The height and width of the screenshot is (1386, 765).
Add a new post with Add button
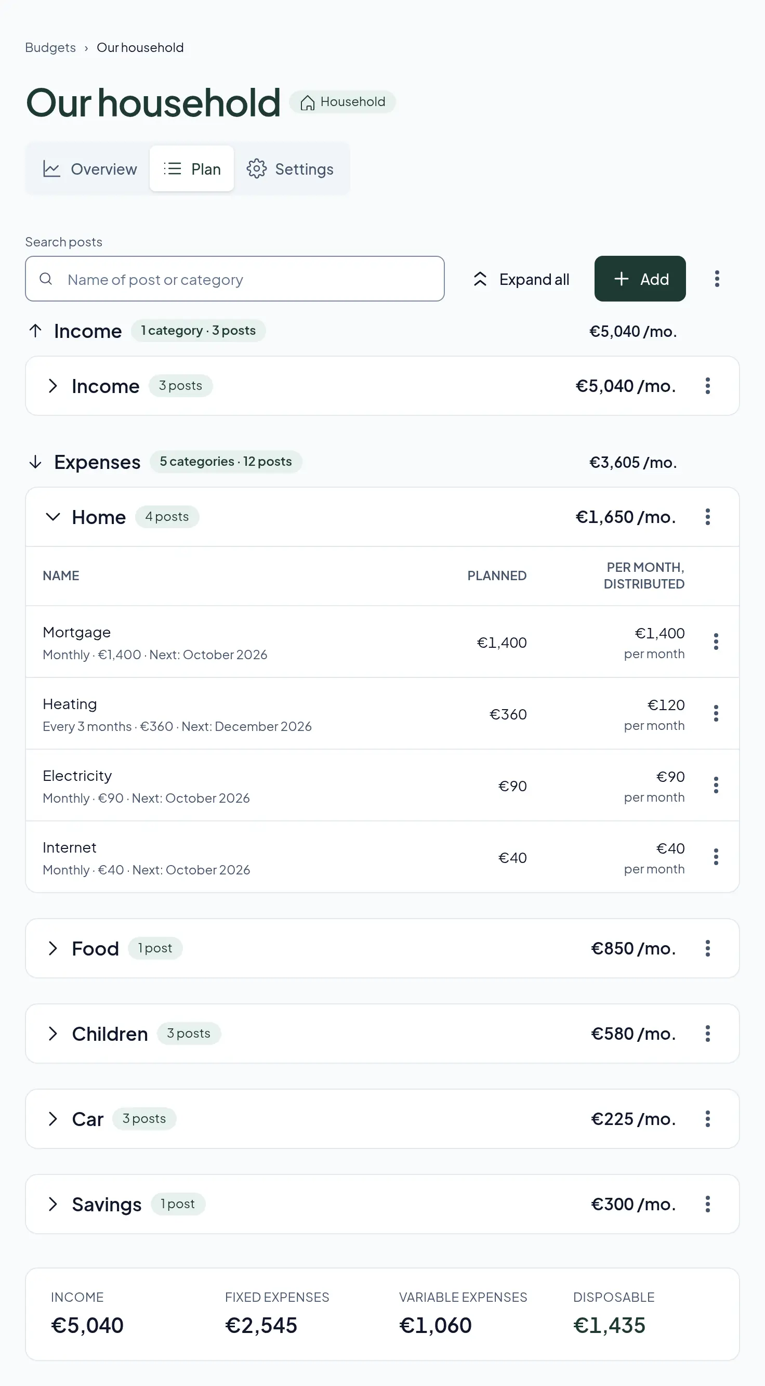[640, 279]
